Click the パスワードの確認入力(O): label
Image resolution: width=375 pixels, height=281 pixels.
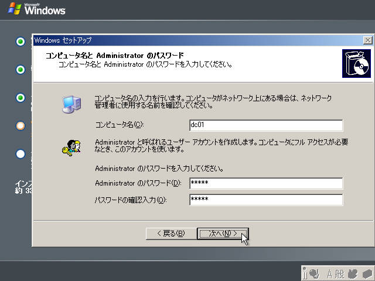131,200
